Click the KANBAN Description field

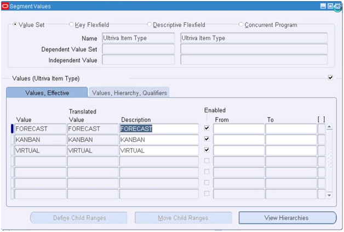(x=159, y=140)
